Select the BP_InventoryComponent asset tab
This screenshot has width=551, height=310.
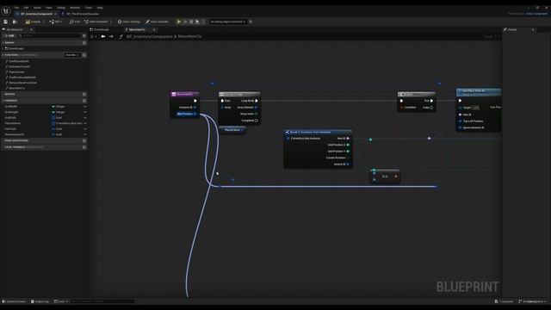pos(36,14)
